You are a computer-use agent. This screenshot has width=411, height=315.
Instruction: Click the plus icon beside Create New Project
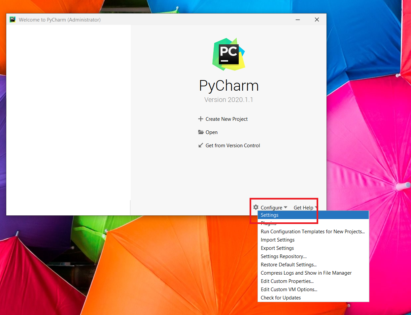(200, 119)
